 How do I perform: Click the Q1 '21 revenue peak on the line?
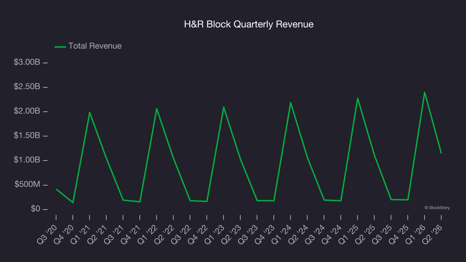pos(90,112)
